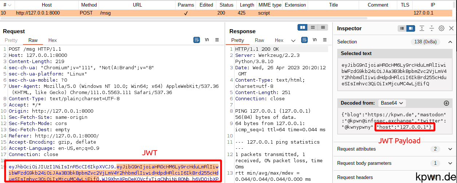
Task: Sort history by Title column
Action: click(x=333, y=5)
